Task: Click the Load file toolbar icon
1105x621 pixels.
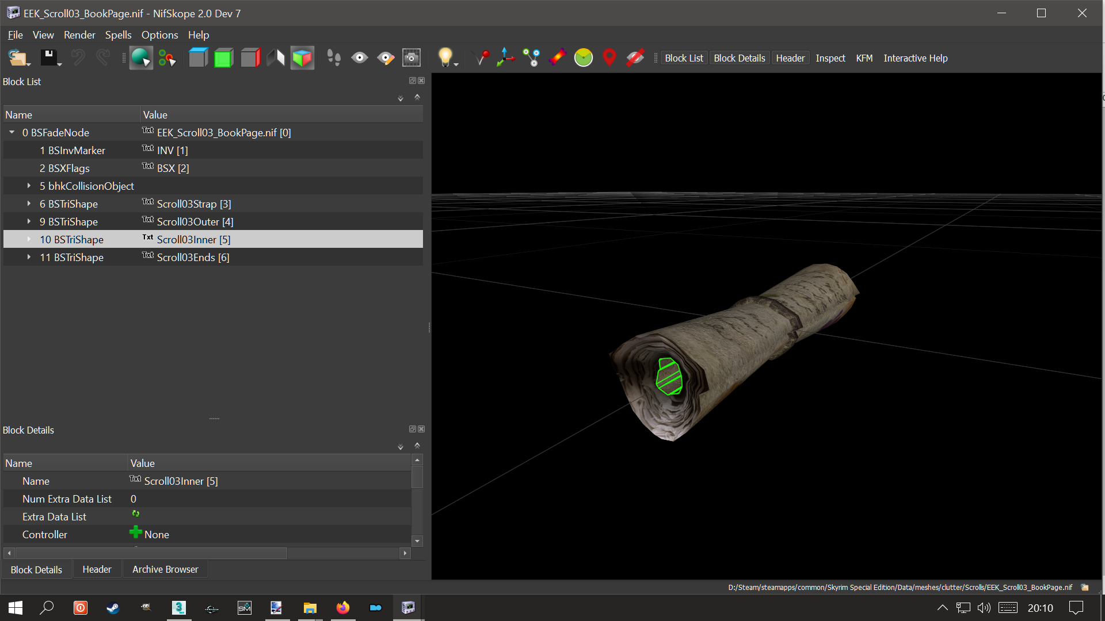Action: click(17, 57)
